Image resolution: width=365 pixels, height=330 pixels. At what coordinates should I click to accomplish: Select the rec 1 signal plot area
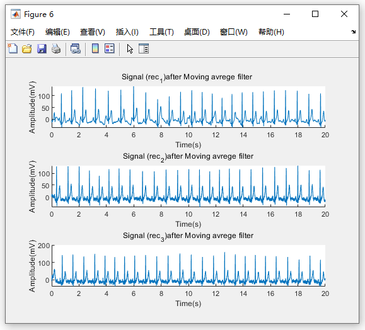[x=188, y=106]
